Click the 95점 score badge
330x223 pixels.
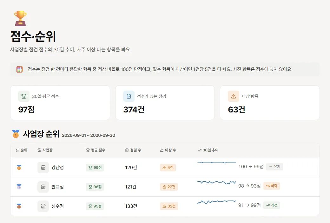(x=95, y=206)
